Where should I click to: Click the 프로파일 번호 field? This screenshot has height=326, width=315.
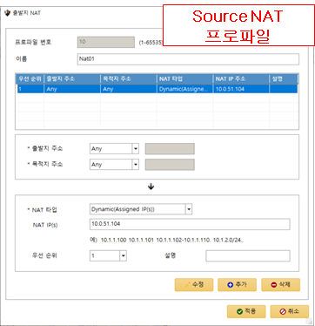[106, 42]
